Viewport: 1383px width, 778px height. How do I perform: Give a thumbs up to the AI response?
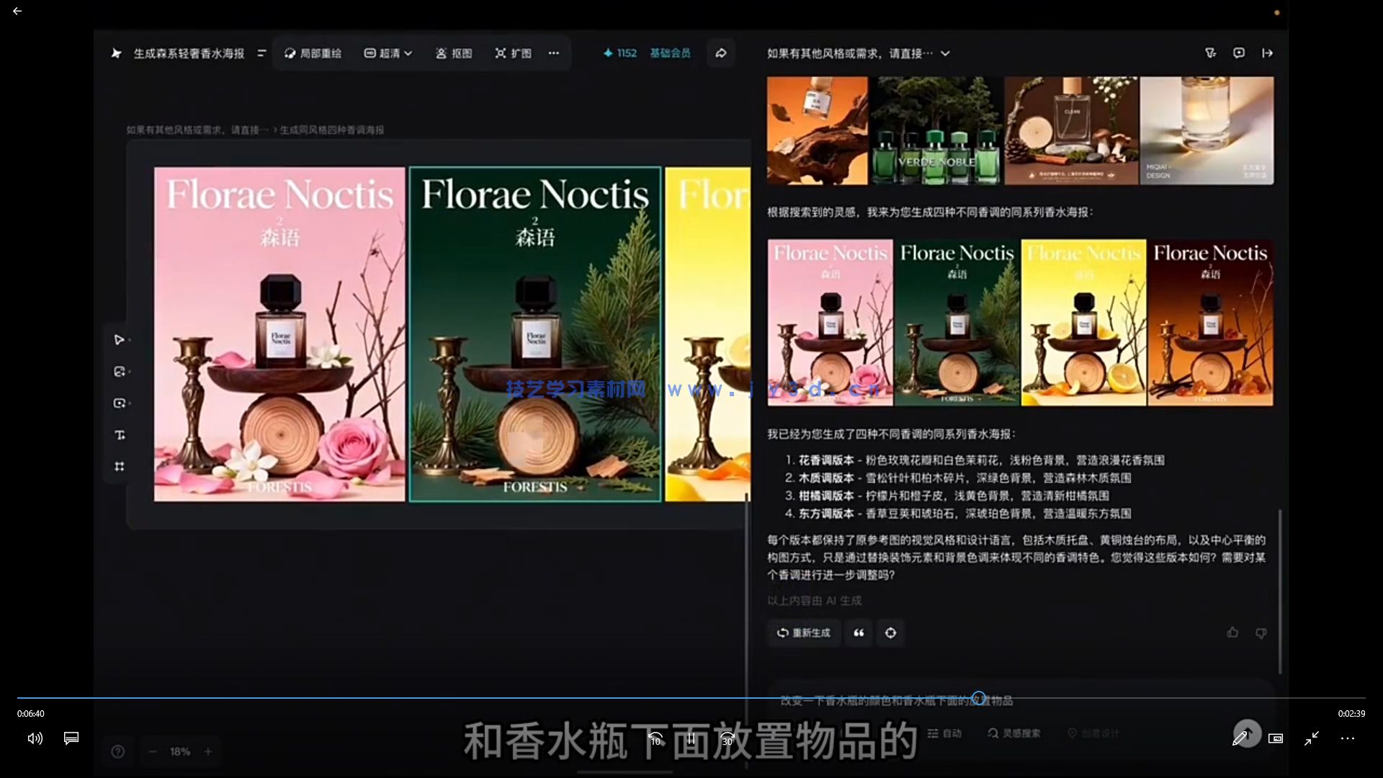[x=1232, y=632]
